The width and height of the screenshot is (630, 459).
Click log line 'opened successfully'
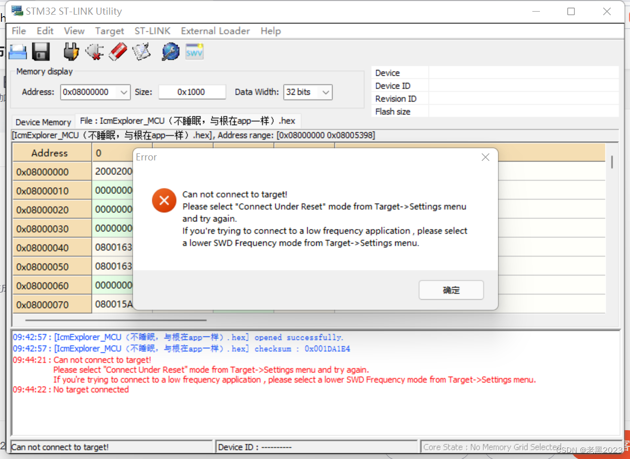178,338
